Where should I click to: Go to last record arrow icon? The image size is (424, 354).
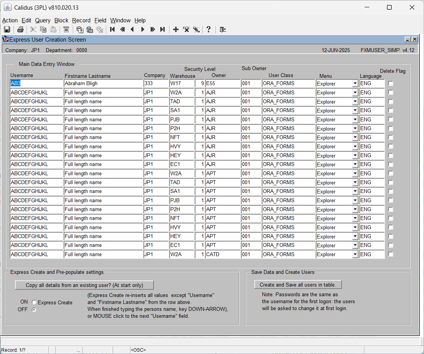(162, 29)
